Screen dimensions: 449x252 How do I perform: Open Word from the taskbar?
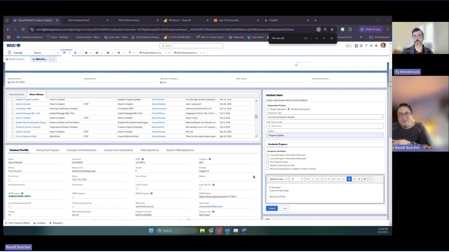pyautogui.click(x=244, y=230)
